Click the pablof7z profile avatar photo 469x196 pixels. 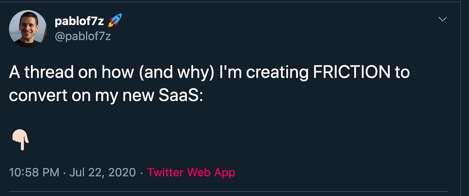pyautogui.click(x=28, y=29)
